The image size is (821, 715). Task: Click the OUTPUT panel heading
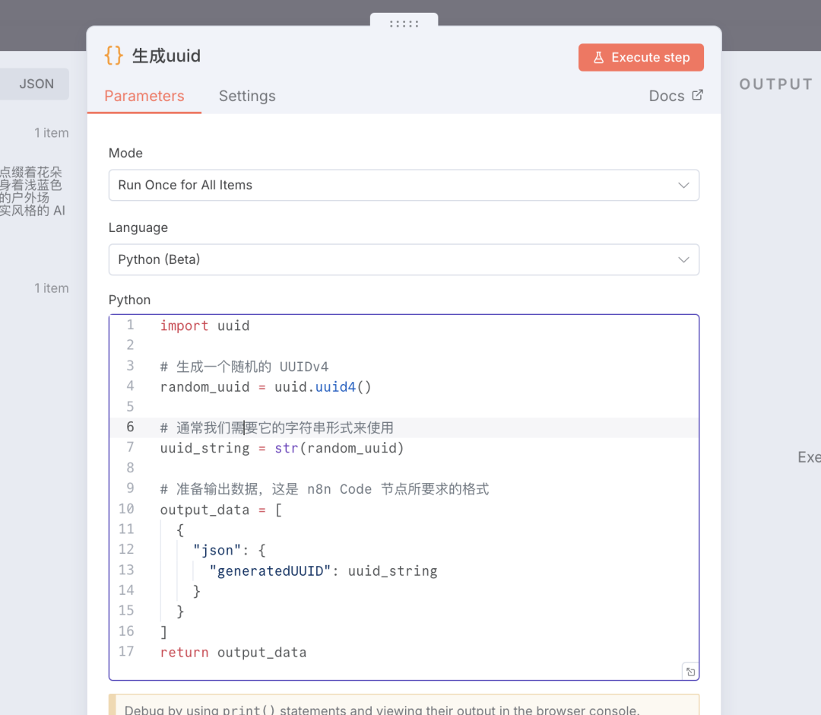point(775,84)
